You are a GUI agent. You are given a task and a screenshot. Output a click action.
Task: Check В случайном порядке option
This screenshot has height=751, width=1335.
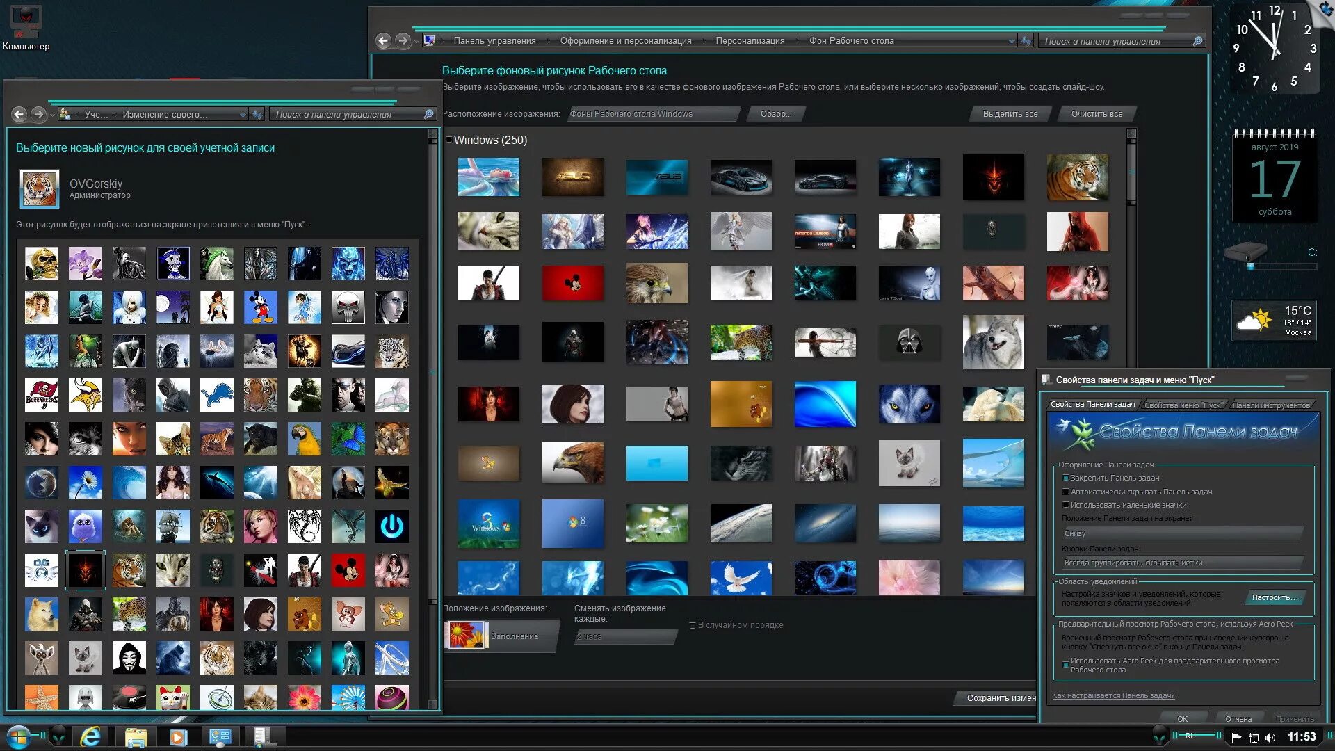692,625
